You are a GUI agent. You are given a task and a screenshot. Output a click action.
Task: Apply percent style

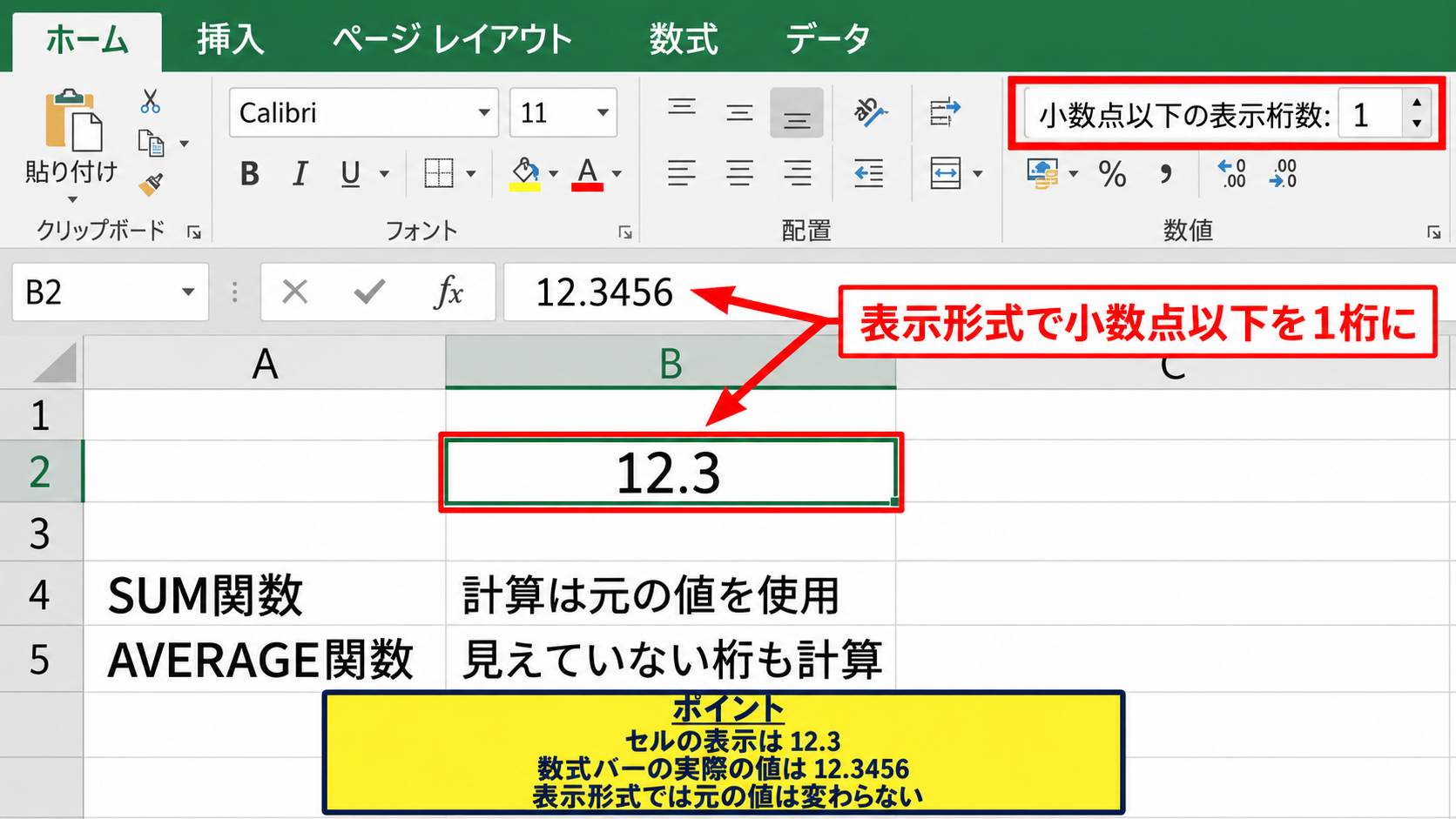tap(1112, 174)
